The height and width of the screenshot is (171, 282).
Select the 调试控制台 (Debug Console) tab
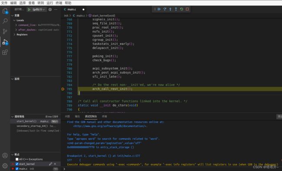[x=91, y=117]
